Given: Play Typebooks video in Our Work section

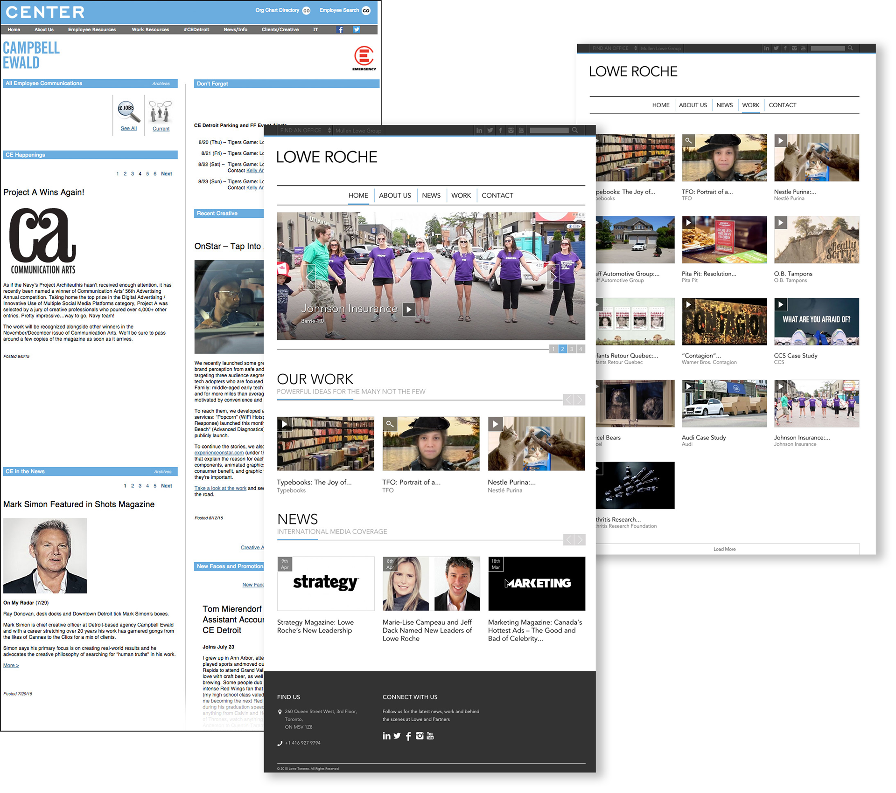Looking at the screenshot, I should [x=284, y=424].
